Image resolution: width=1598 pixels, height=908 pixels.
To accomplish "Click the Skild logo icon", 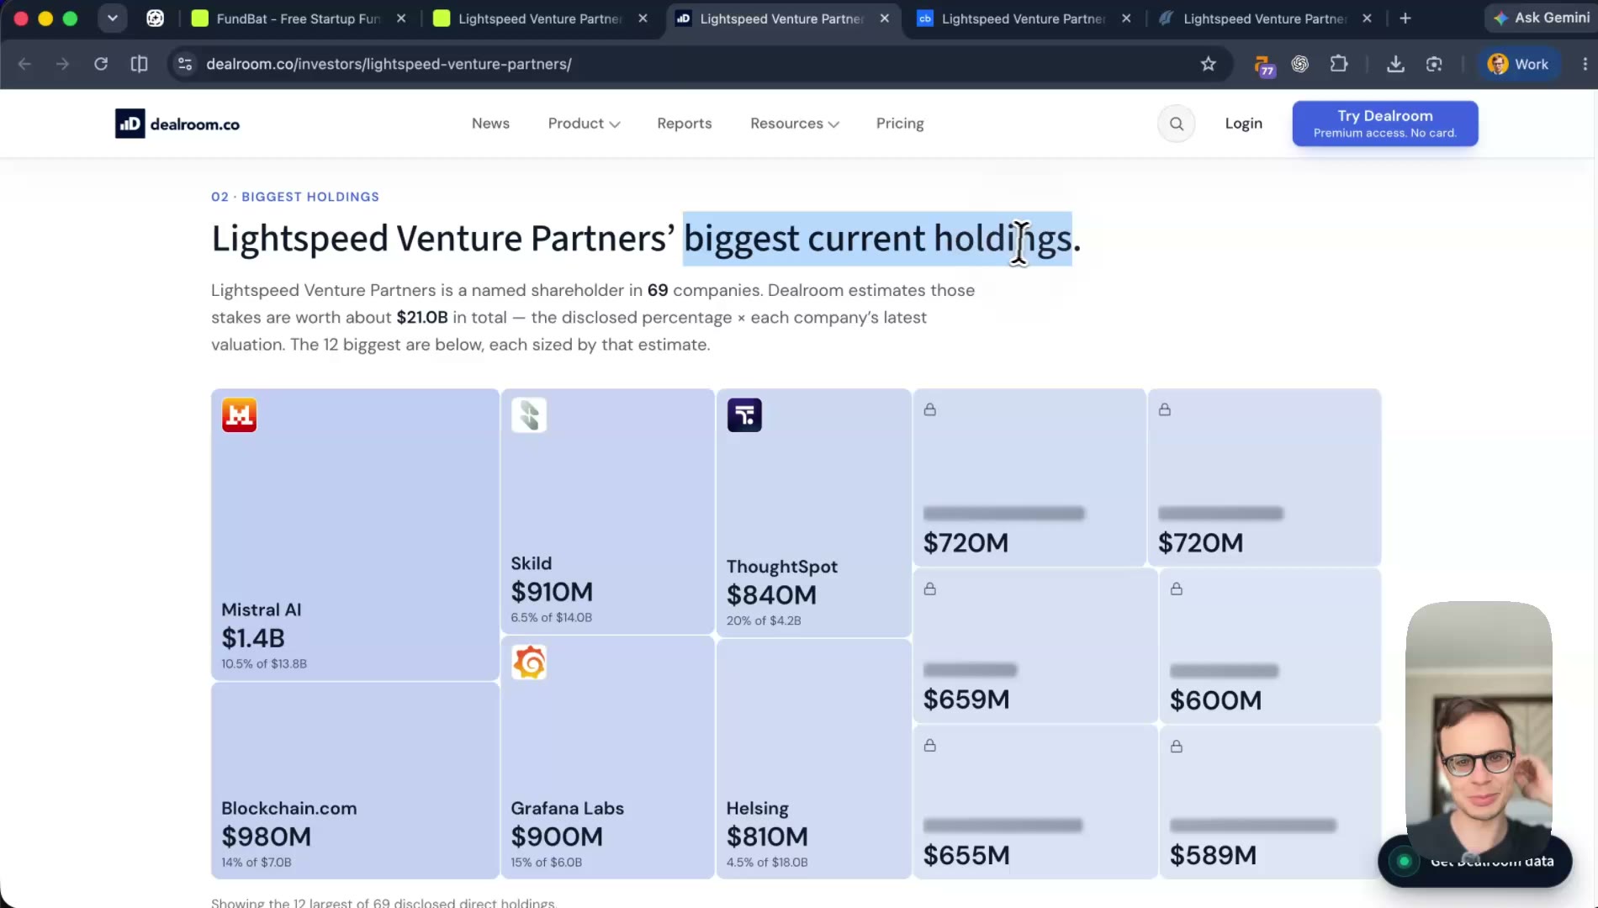I will pos(529,414).
